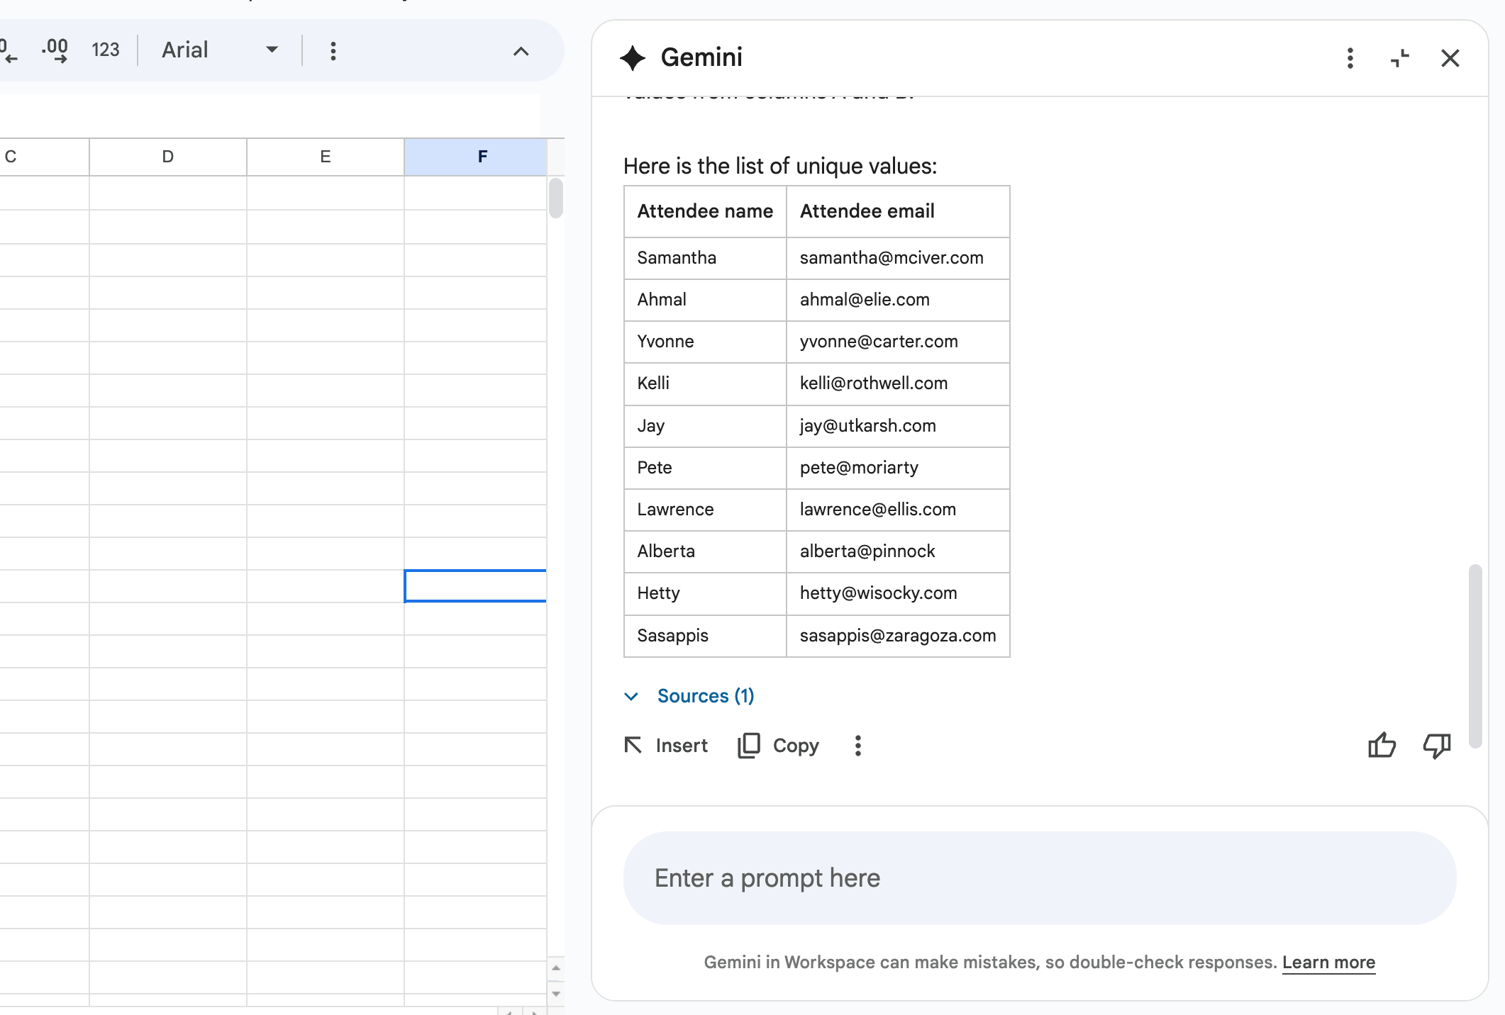Click the 'Sasappis' name cell
Screen dimensions: 1505x1015
(705, 636)
